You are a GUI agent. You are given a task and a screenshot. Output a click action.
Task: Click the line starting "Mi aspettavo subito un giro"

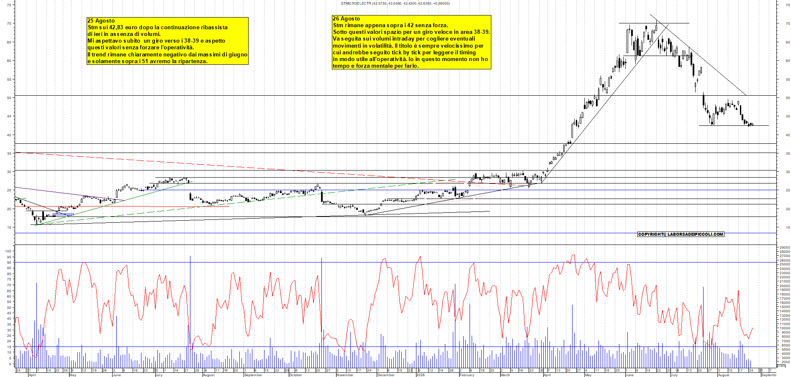(157, 41)
